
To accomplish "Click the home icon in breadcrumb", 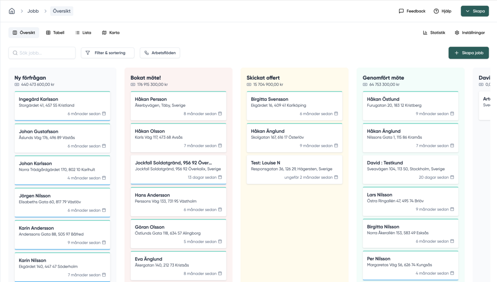I will [x=12, y=11].
